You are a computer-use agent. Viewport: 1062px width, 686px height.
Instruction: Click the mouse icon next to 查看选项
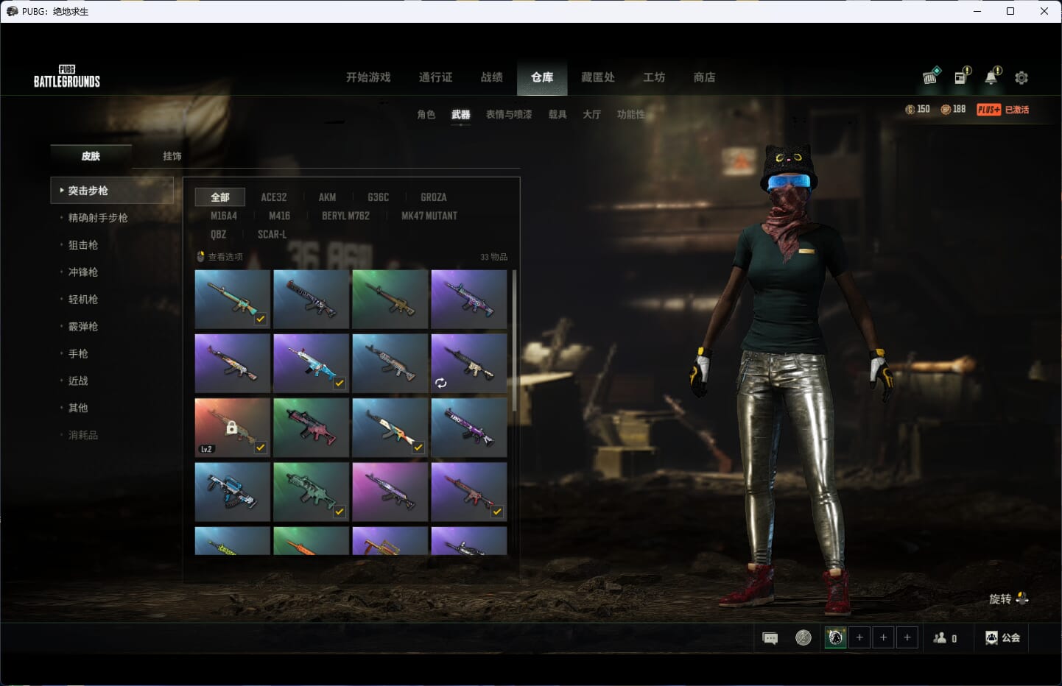coord(200,257)
